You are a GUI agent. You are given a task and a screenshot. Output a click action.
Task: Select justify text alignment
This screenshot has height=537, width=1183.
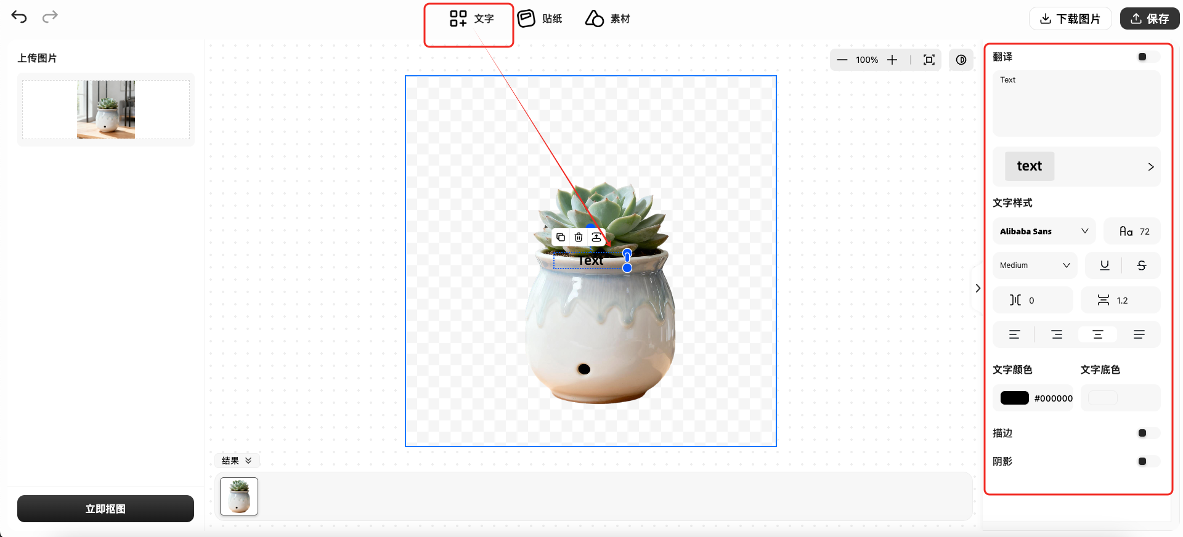[1139, 334]
